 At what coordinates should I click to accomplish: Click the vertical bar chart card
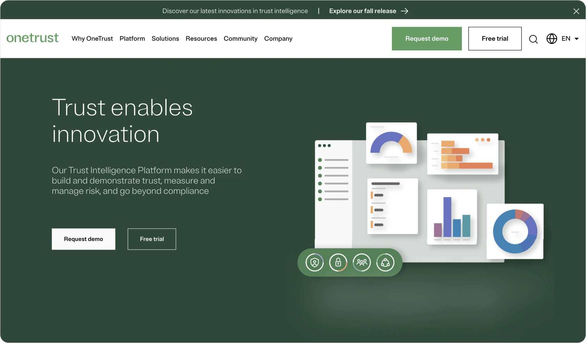click(452, 217)
